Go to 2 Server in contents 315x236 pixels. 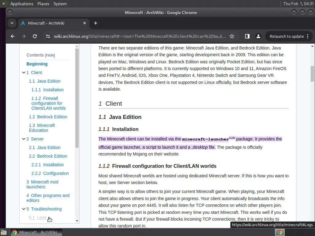click(35, 139)
